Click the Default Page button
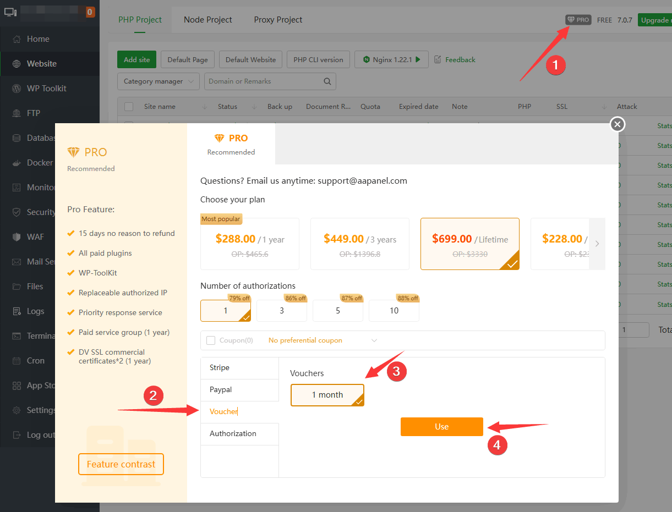Viewport: 672px width, 512px height. (x=188, y=59)
